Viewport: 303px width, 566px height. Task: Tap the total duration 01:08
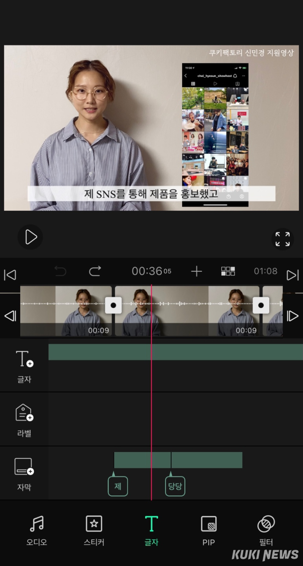[266, 271]
